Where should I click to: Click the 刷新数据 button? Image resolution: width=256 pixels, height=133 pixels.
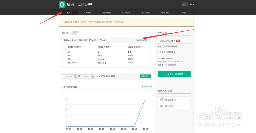[145, 76]
